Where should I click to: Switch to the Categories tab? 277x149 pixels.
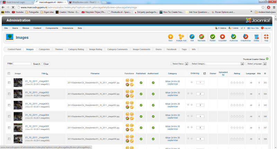point(44,50)
